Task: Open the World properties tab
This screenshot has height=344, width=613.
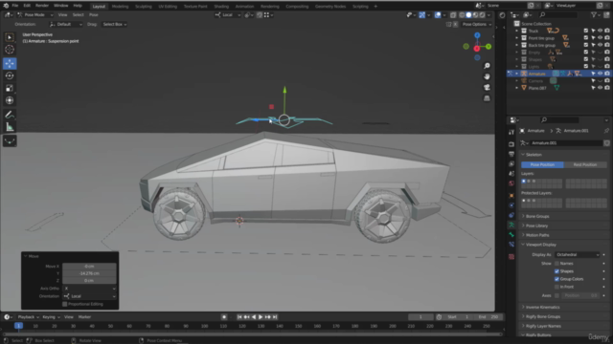Action: coord(511,183)
